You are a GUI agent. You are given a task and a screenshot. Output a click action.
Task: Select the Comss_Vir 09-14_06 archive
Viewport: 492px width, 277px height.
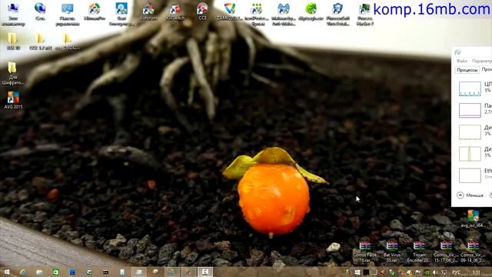pos(474,252)
